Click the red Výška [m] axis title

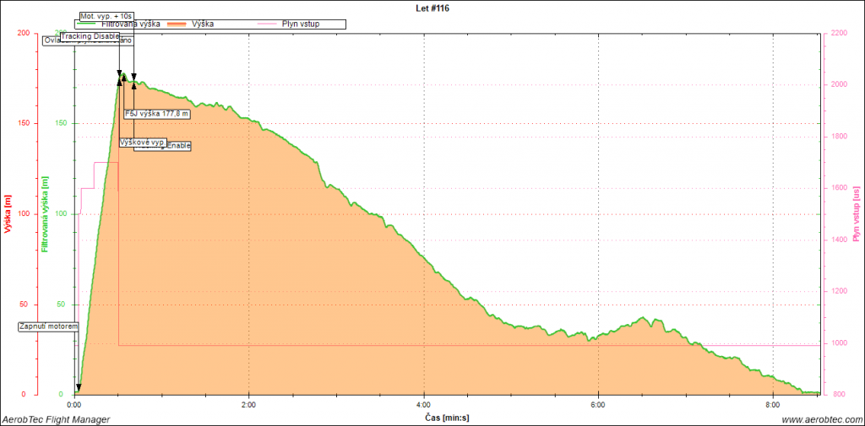(x=8, y=214)
